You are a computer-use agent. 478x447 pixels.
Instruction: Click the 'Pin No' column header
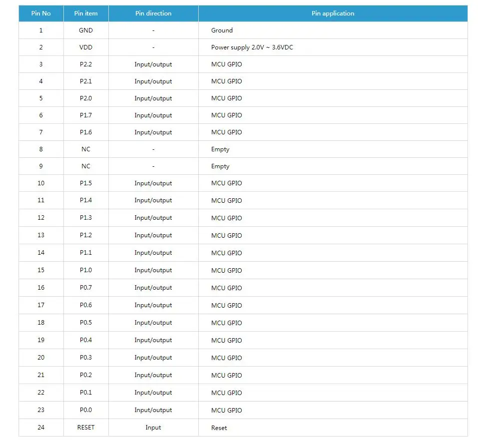coord(41,13)
